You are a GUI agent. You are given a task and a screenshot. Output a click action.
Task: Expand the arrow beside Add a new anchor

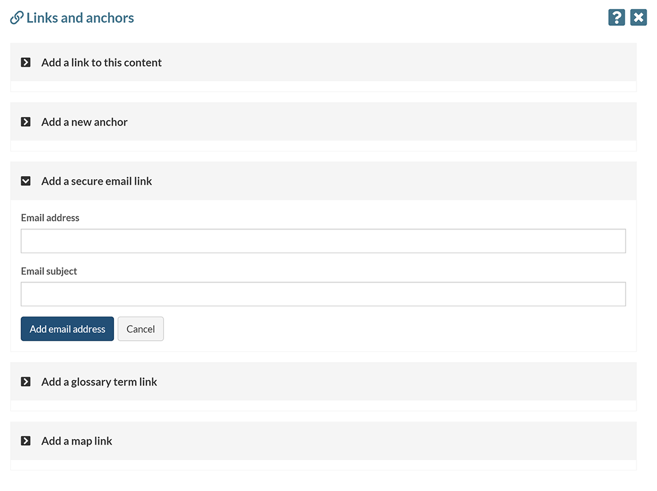(26, 122)
